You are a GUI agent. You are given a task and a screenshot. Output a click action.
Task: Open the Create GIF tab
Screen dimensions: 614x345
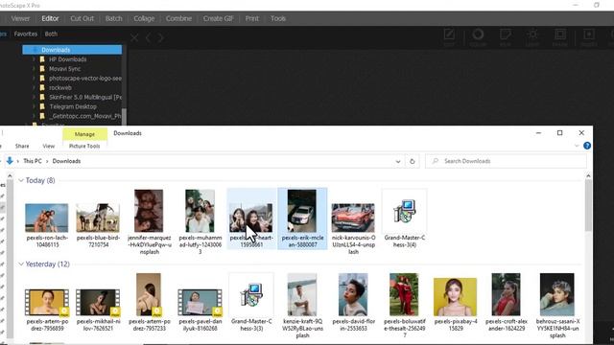pos(218,18)
